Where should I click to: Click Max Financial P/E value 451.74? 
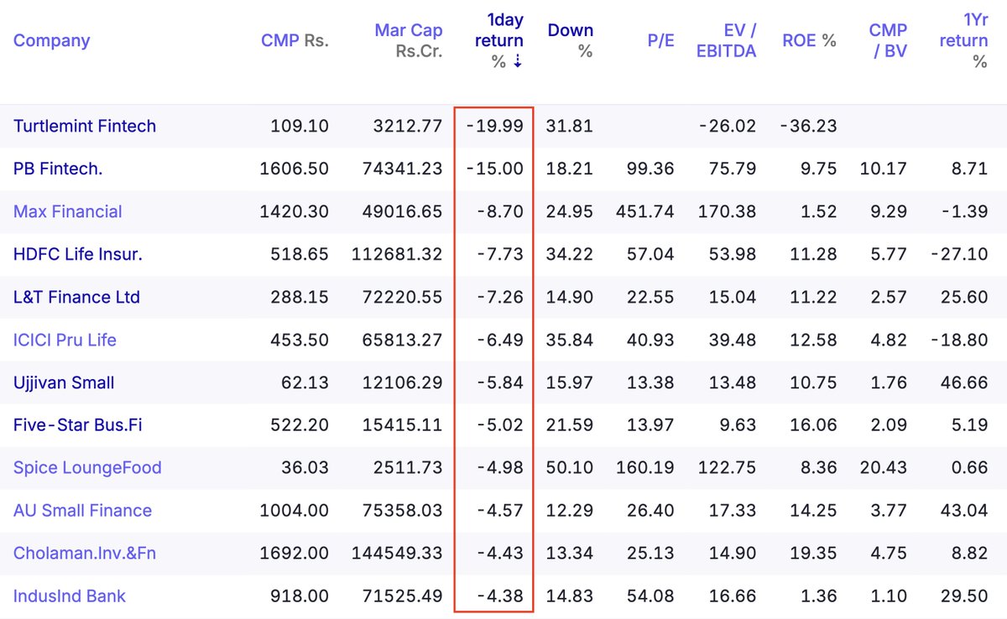[644, 211]
